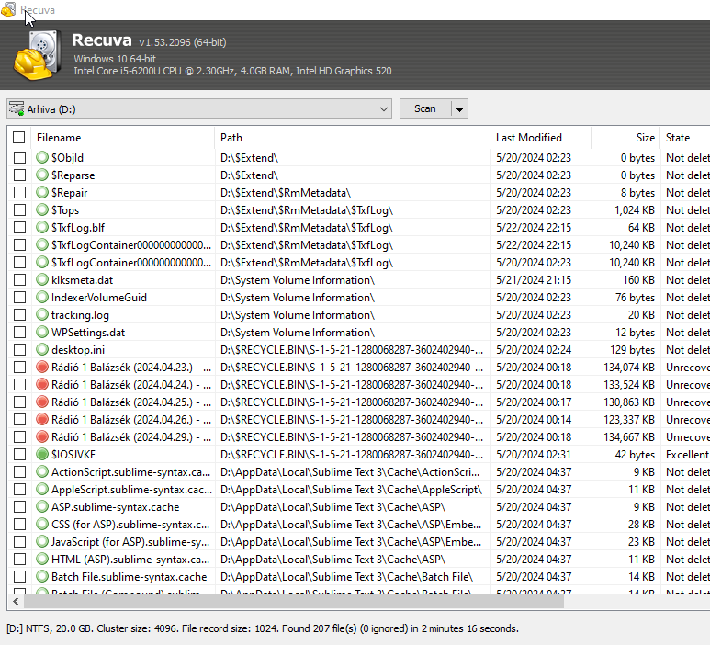Sort by the Last Modified column header
This screenshot has height=645, width=710.
pyautogui.click(x=541, y=137)
